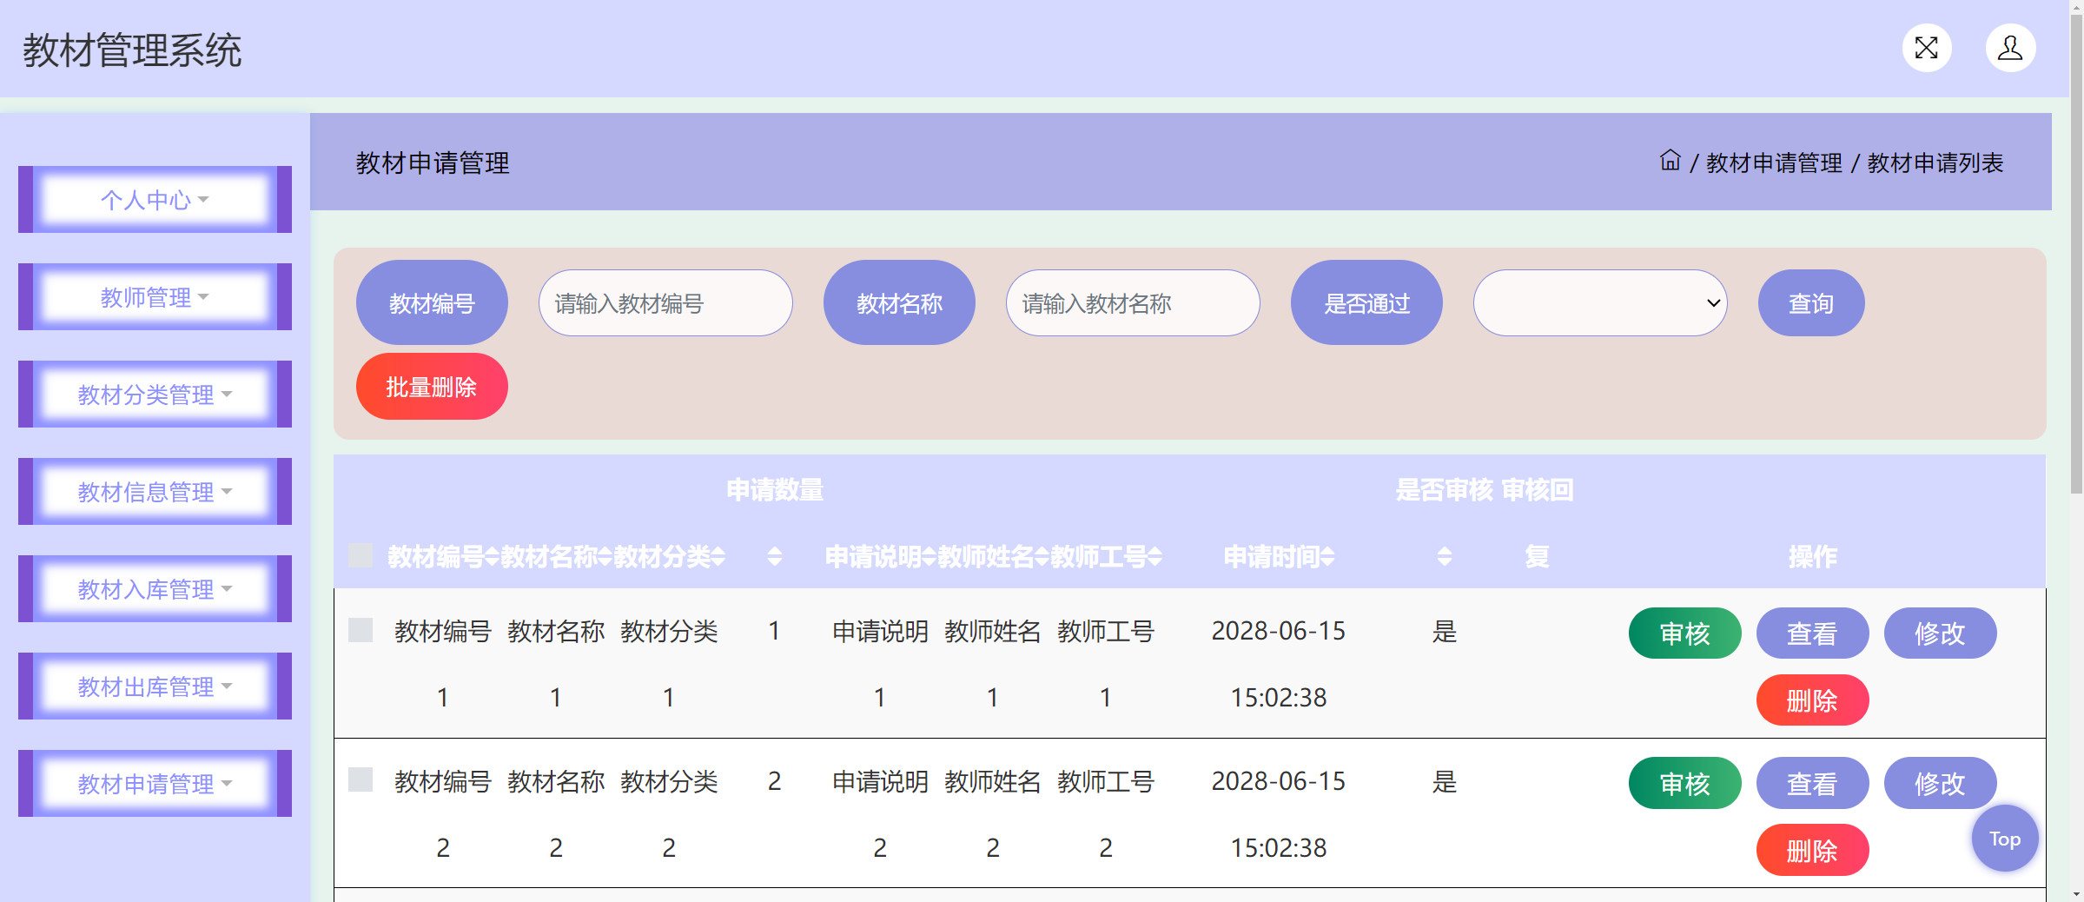Click the fullscreen expand icon in the header
The image size is (2084, 902).
[x=1926, y=48]
